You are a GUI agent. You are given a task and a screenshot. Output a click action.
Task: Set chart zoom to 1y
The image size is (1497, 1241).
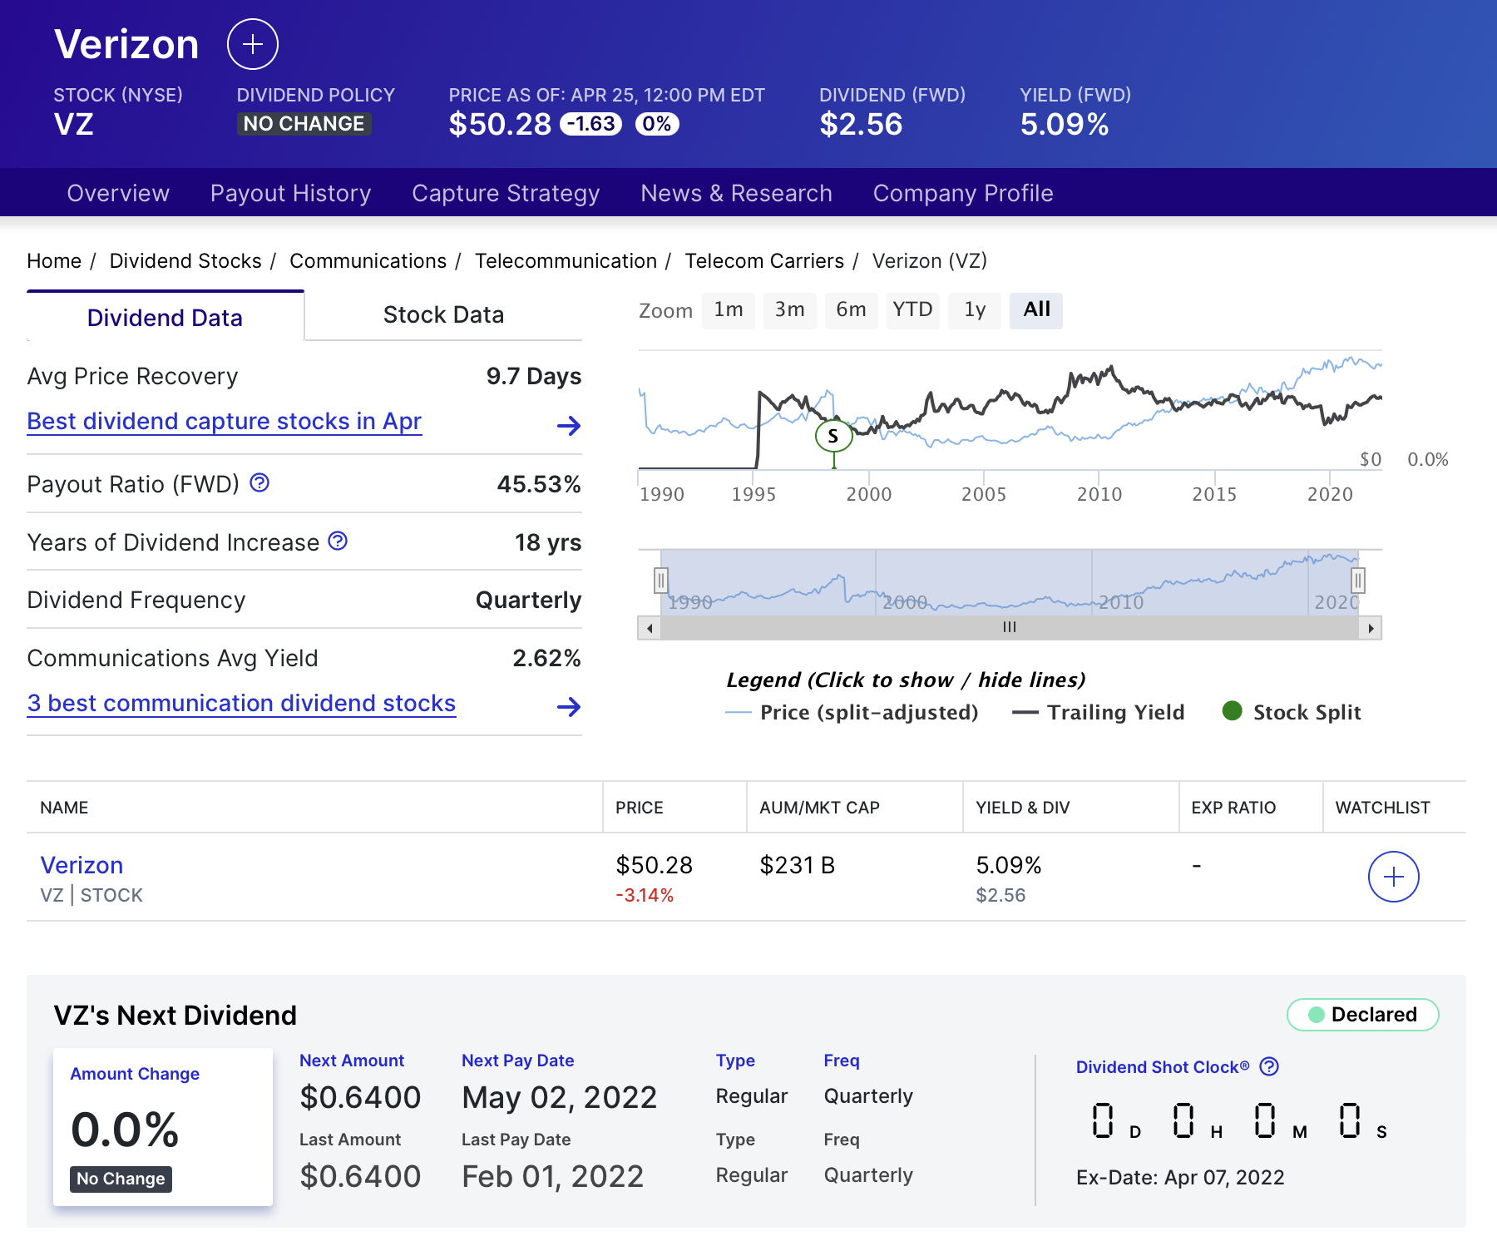point(975,310)
